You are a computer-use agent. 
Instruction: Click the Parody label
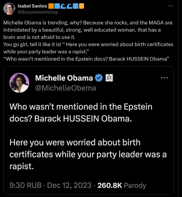tap(135, 186)
